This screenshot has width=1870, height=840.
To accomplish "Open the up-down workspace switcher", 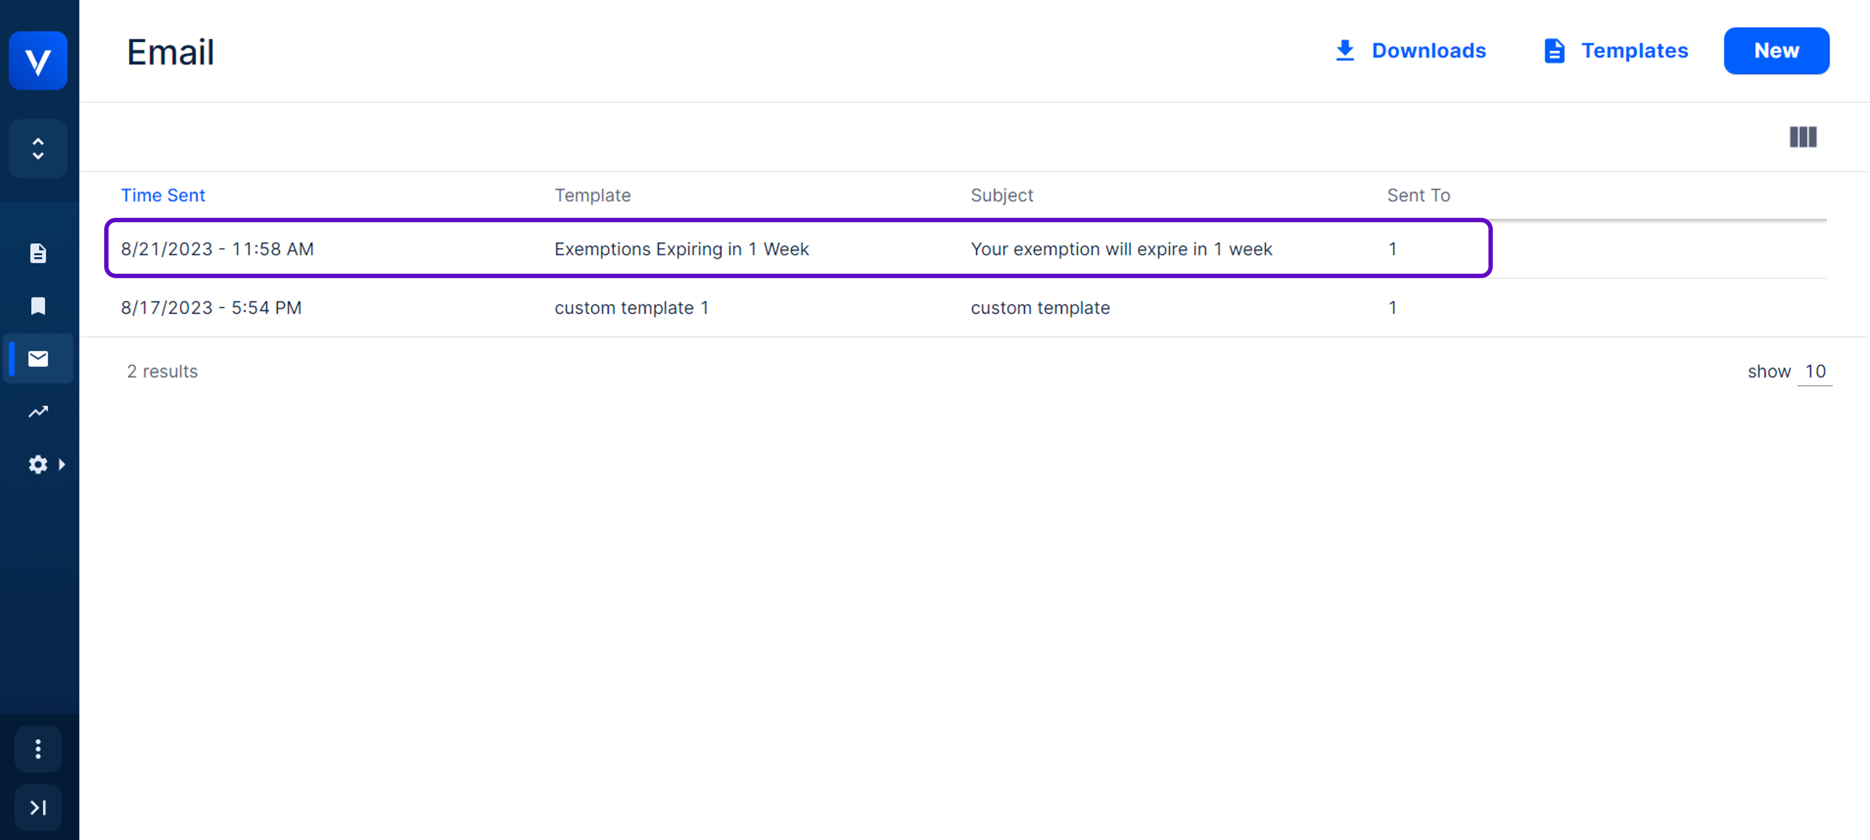I will (38, 149).
